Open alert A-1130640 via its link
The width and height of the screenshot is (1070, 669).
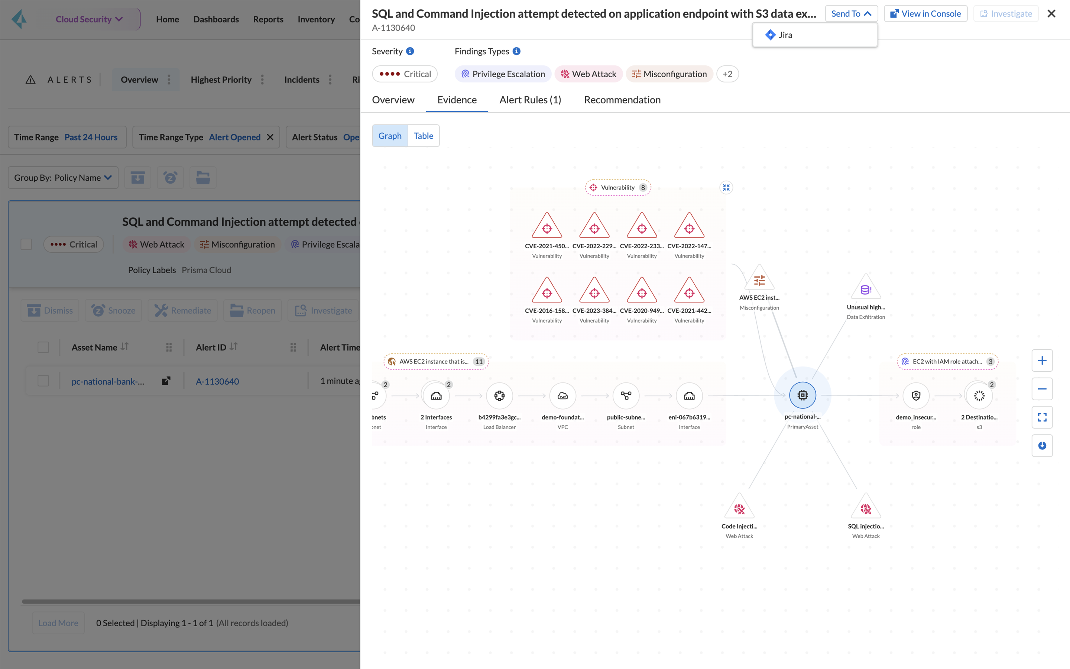coord(217,381)
